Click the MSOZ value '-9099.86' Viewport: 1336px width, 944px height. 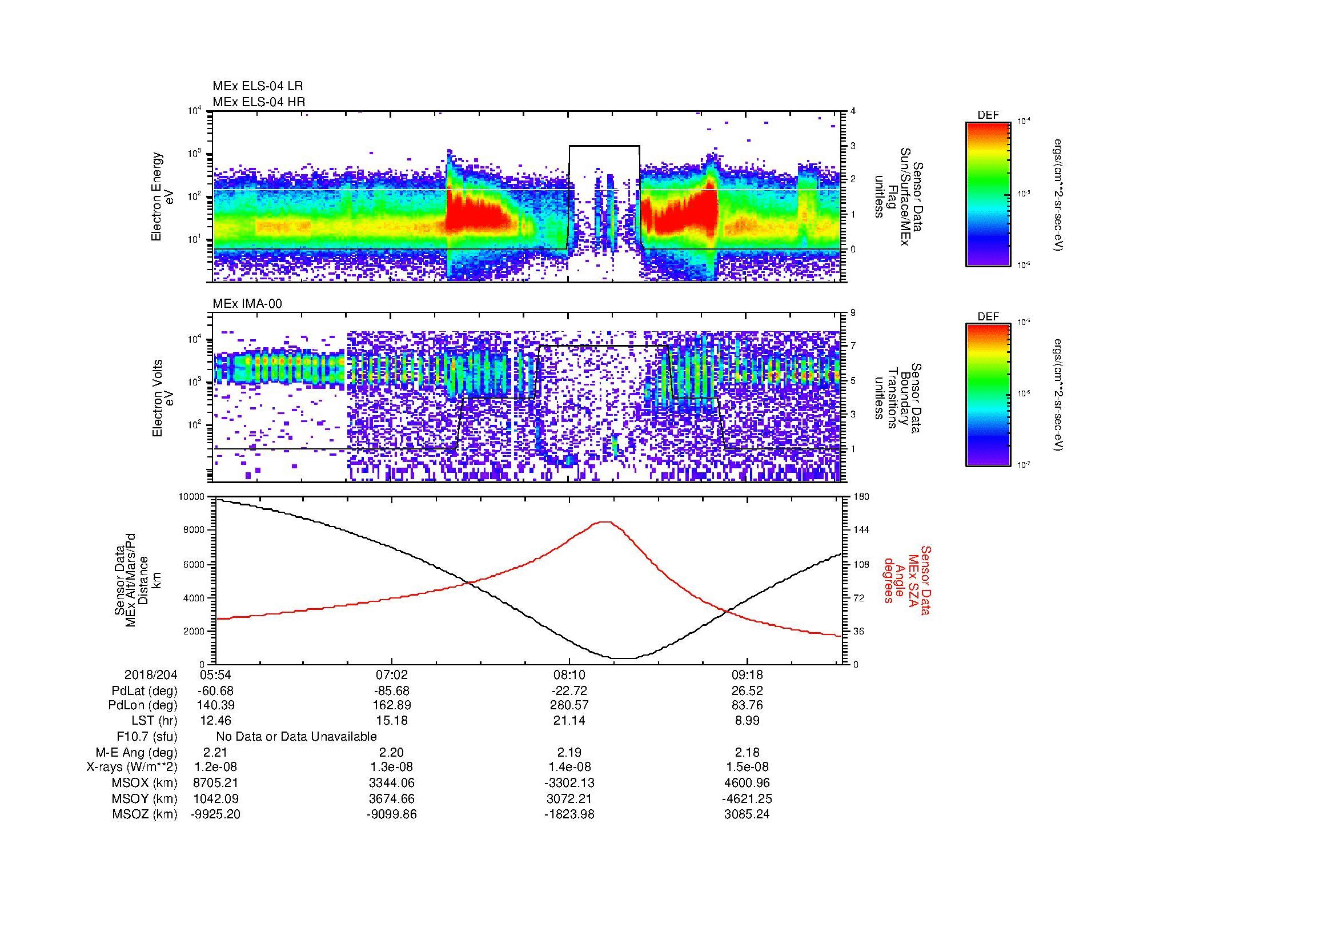point(392,814)
